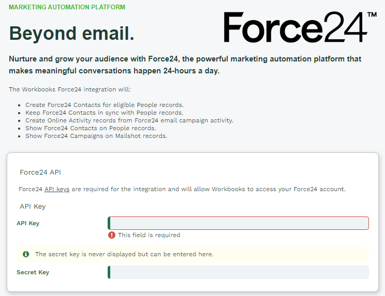The image size is (385, 296).
Task: Click 'Show Force24 Campaigns on Mailshot records' bullet
Action: pos(96,136)
